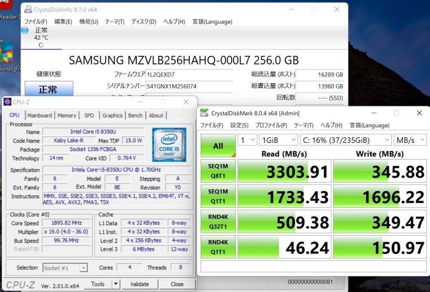Screen dimensions: 430x292
Task: Click the Kaby Lake-R code name value
Action: [69, 141]
